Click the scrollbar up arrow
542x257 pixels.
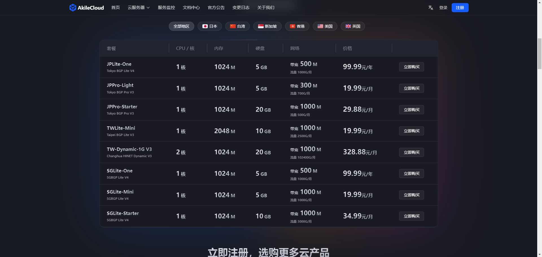click(x=539, y=2)
